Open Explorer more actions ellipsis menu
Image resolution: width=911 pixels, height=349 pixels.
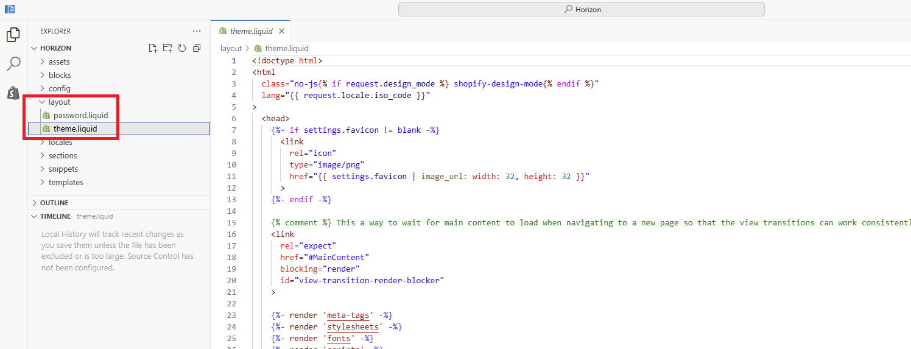coord(197,31)
